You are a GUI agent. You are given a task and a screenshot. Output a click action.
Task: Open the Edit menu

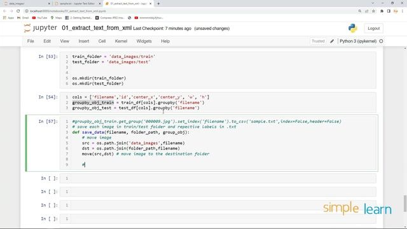click(47, 41)
